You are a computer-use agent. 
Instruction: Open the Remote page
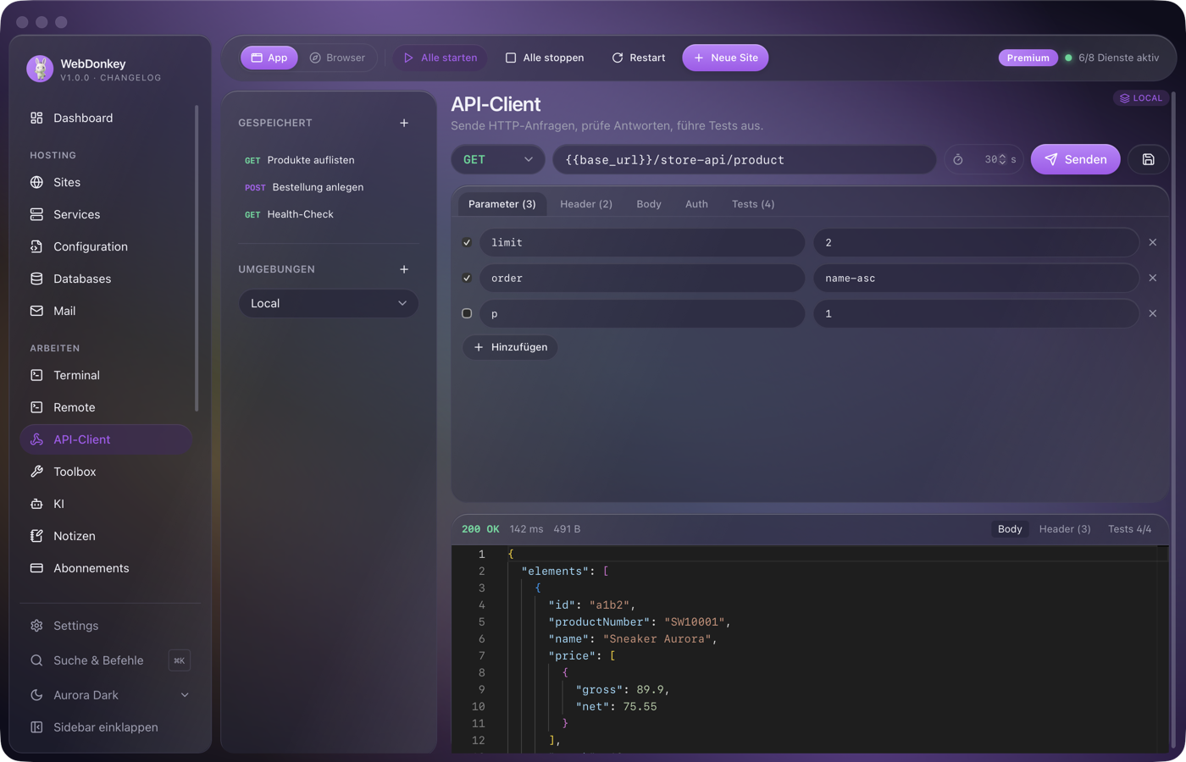pyautogui.click(x=106, y=407)
